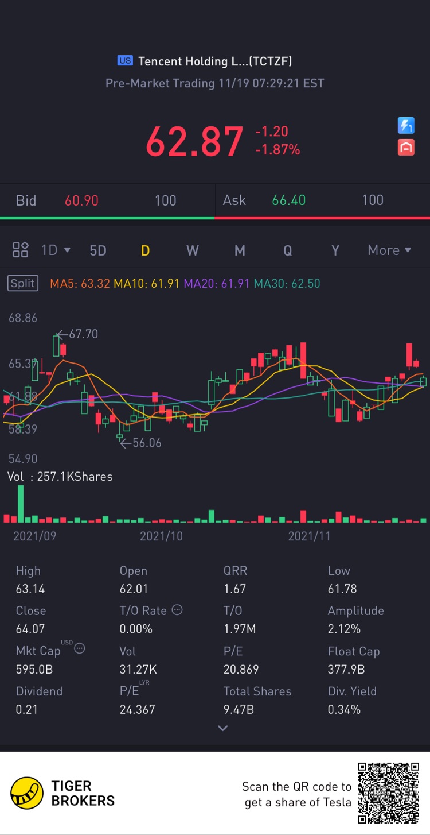Select the D daily chart tab
The width and height of the screenshot is (430, 835).
[146, 250]
